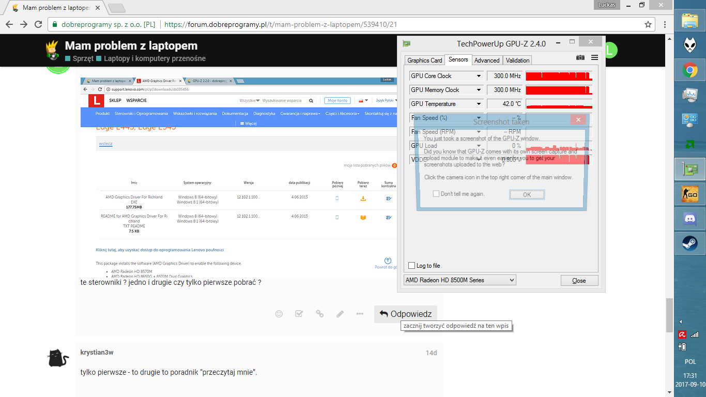Go back in Chrome
The image size is (706, 397).
click(9, 24)
